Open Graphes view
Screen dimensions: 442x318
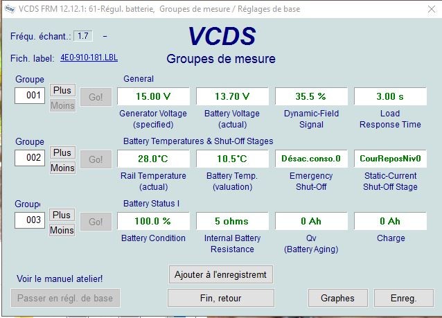tap(337, 298)
